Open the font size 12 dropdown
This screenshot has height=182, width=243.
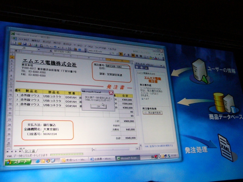117,54
